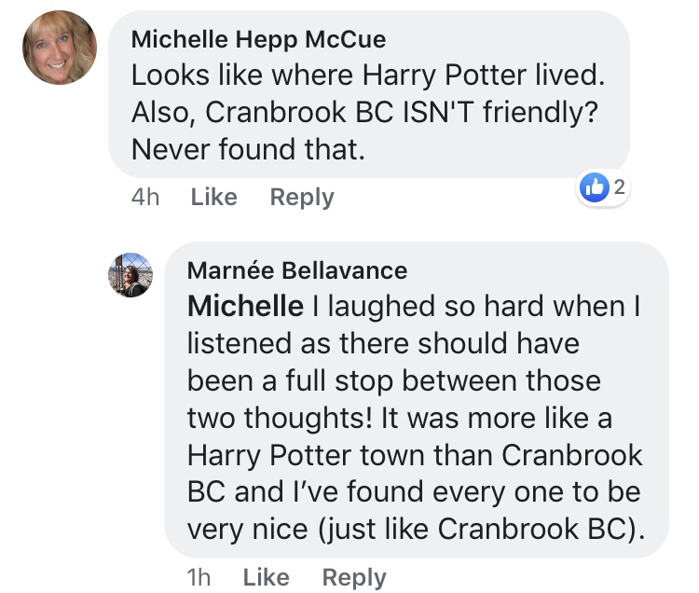Open Michelle Hepp McCue's profile picture
The image size is (699, 593).
(60, 48)
